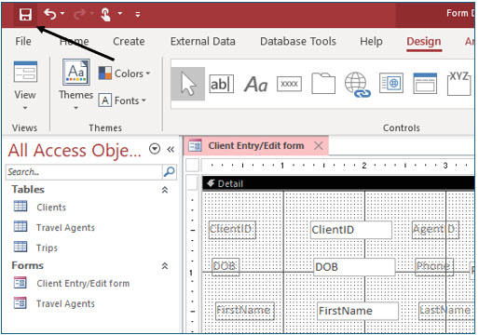
Task: Click the Undo arrow icon
Action: click(x=50, y=14)
